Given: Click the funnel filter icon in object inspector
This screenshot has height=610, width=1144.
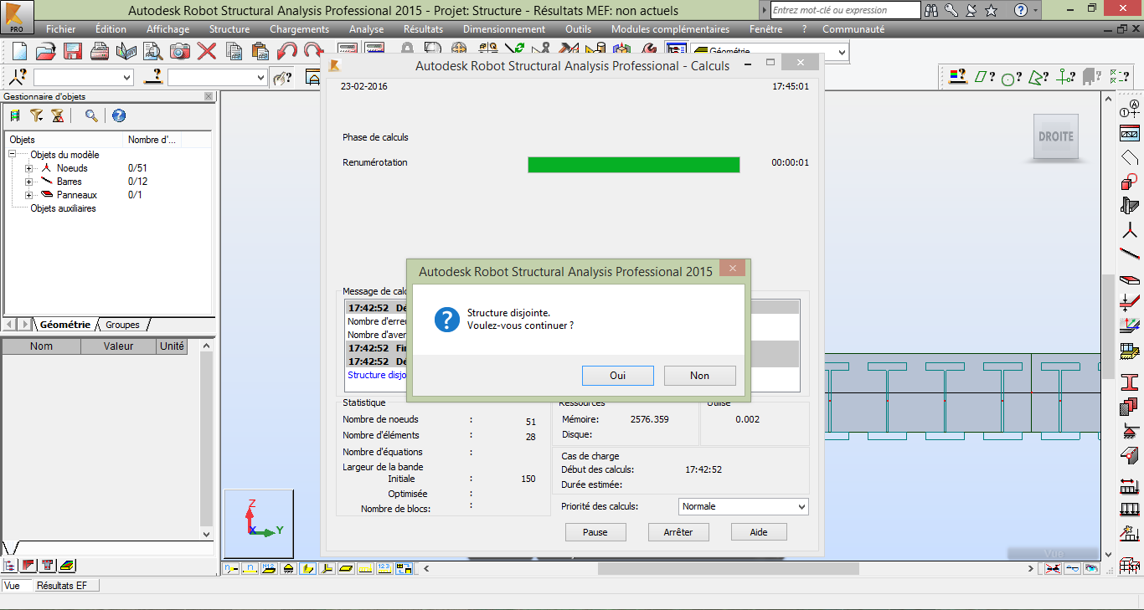Looking at the screenshot, I should tap(36, 116).
